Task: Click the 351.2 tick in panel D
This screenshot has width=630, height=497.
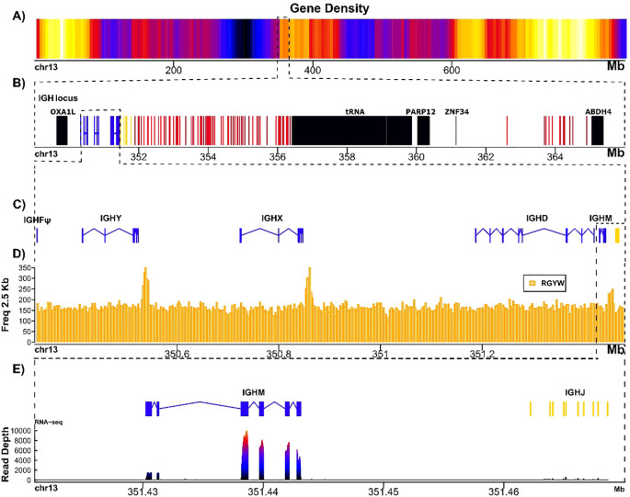Action: point(482,354)
